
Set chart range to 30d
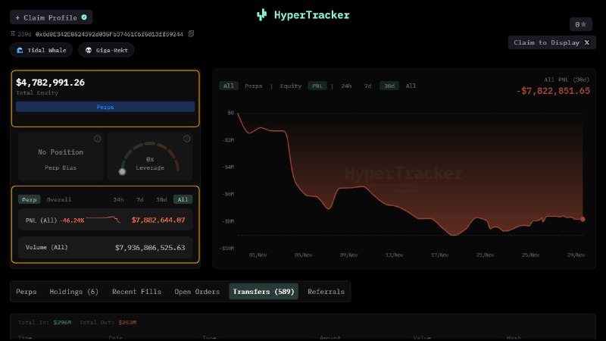tap(389, 86)
